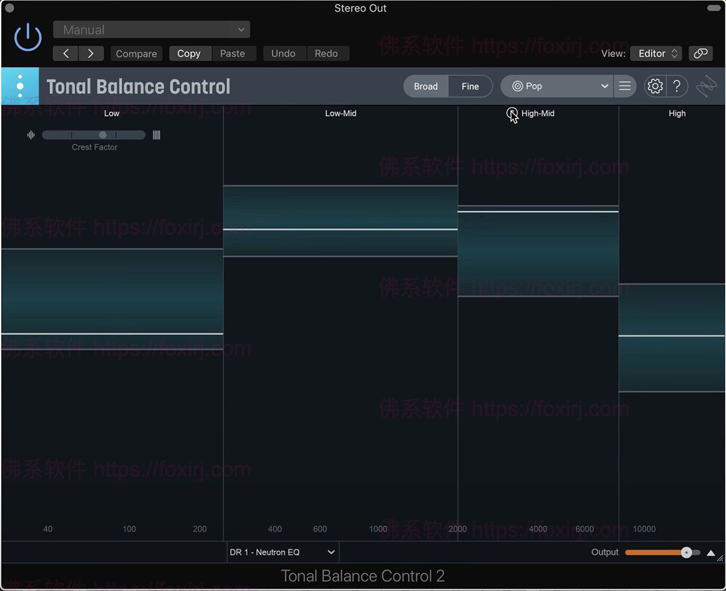Select the Low frequency band
The image size is (726, 591).
[x=111, y=113]
